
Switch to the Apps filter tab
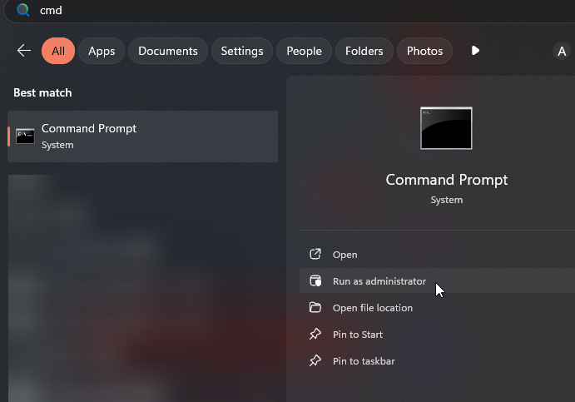coord(102,51)
